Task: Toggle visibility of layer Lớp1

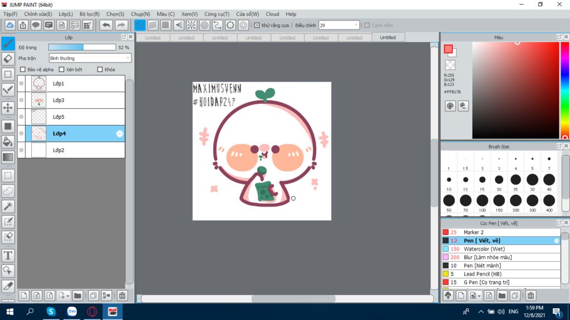Action: point(22,83)
